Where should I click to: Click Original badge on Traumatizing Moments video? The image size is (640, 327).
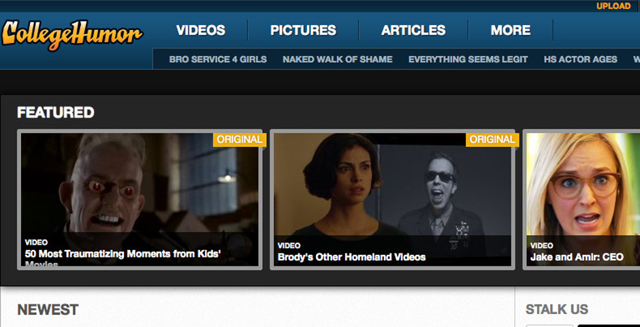coord(240,140)
